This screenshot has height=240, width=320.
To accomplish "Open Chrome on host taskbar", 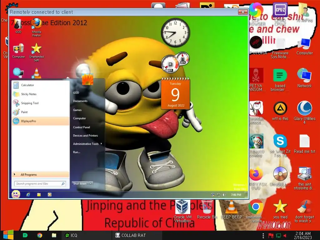I will 40,235.
